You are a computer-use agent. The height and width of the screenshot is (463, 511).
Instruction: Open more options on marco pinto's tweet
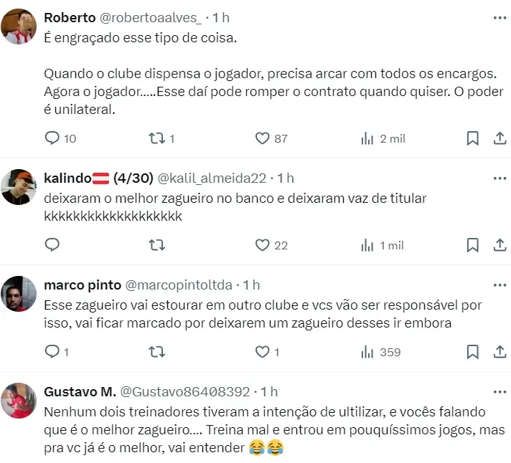[499, 285]
